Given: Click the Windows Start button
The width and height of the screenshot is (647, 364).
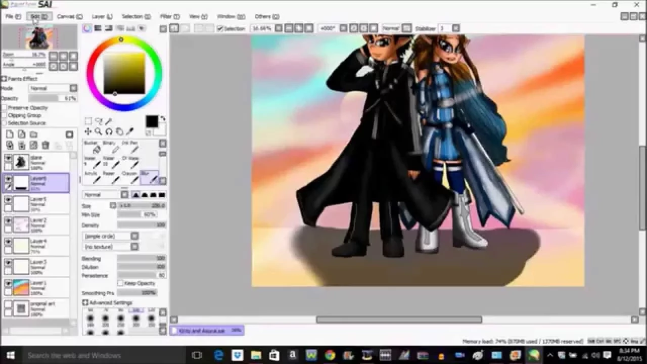Looking at the screenshot, I should [x=10, y=355].
